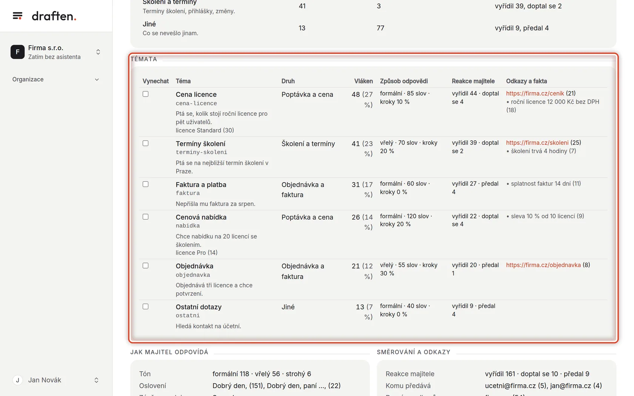Click the 'licence Standard (30)' text
This screenshot has width=634, height=396.
tap(205, 130)
